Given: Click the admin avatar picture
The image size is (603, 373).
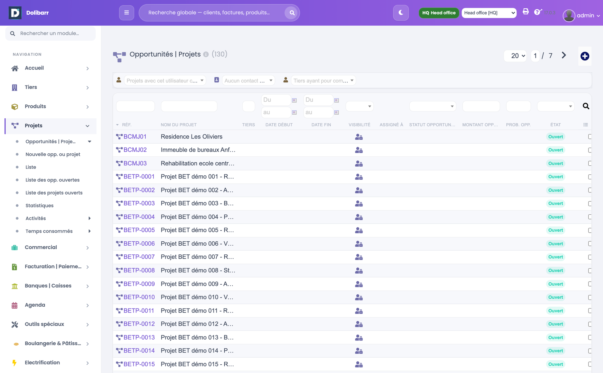Looking at the screenshot, I should click(x=569, y=15).
